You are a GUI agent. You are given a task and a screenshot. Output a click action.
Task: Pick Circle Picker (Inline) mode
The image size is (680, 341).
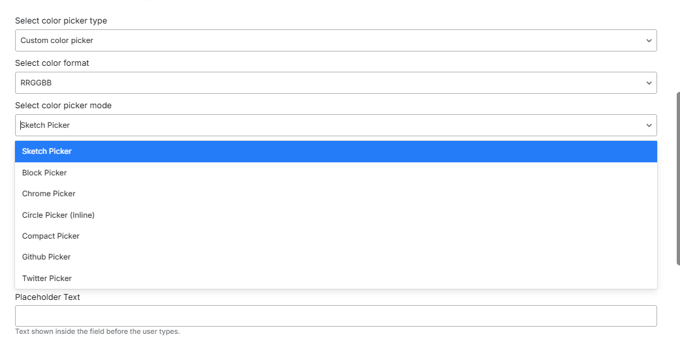pyautogui.click(x=58, y=215)
